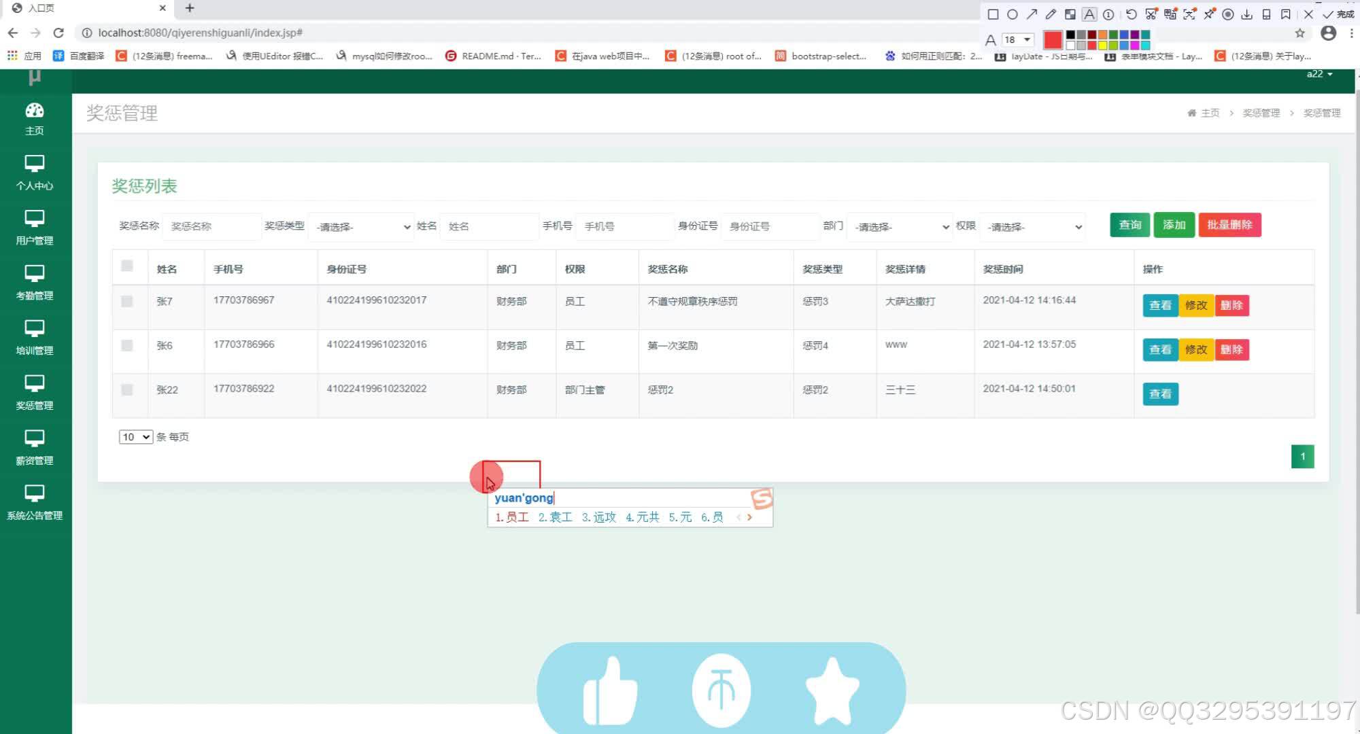Open the 奖惩类型 dropdown filter
Screen dimensions: 1360x734
(x=361, y=226)
